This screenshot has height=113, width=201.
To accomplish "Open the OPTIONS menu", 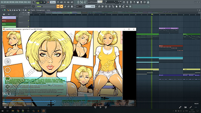I will pyautogui.click(x=21, y=2).
